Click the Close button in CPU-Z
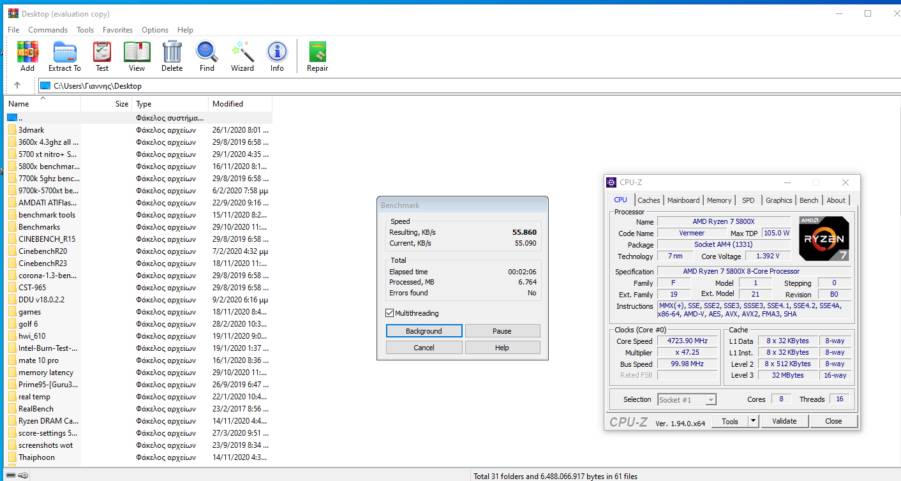901x481 pixels. pyautogui.click(x=833, y=421)
